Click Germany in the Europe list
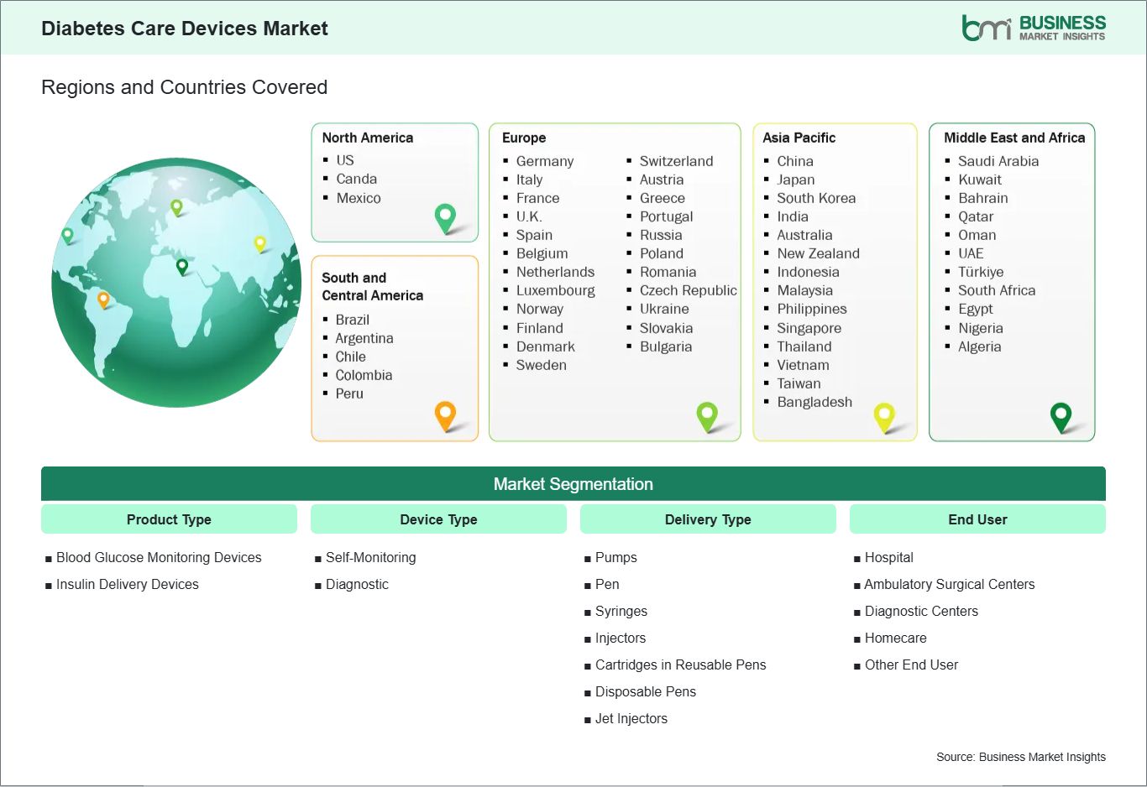 [x=545, y=161]
